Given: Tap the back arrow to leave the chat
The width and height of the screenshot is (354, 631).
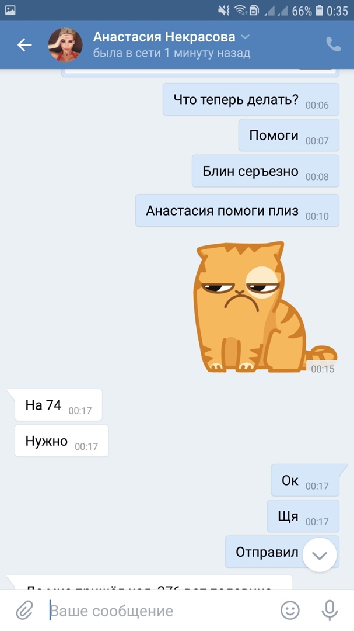Looking at the screenshot, I should coord(24,45).
